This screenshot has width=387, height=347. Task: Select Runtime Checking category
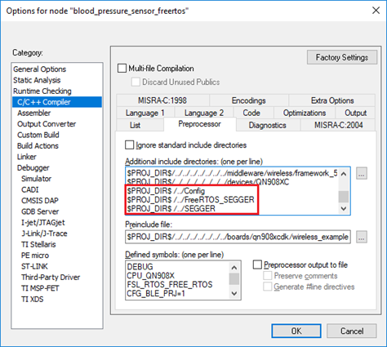[42, 91]
